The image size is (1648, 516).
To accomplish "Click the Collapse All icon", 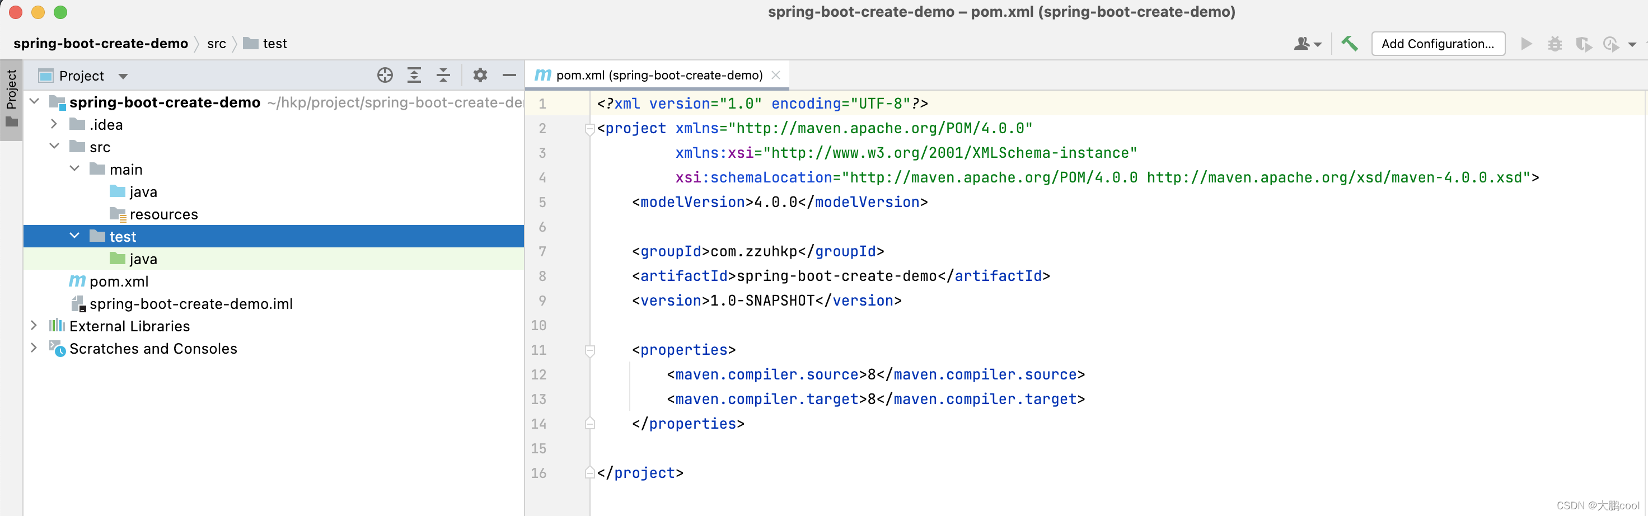I will click(443, 76).
